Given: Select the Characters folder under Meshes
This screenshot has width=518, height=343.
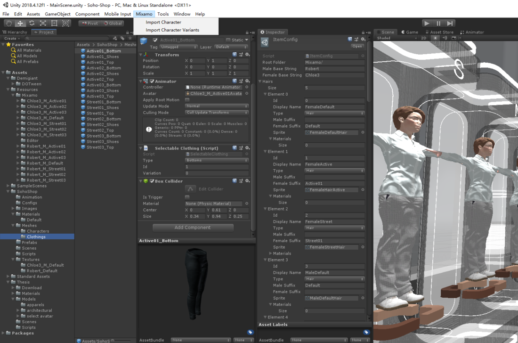Looking at the screenshot, I should (x=38, y=231).
